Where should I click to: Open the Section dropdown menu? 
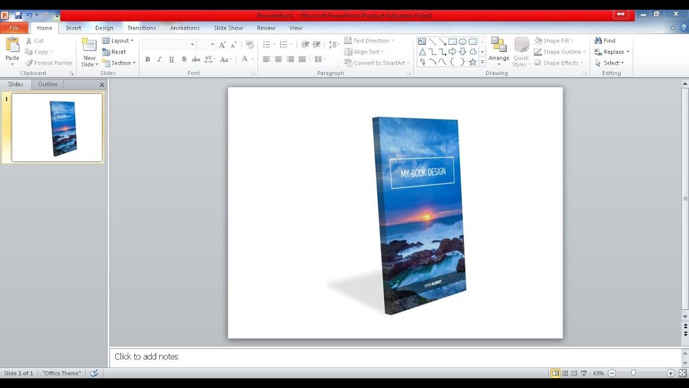119,63
